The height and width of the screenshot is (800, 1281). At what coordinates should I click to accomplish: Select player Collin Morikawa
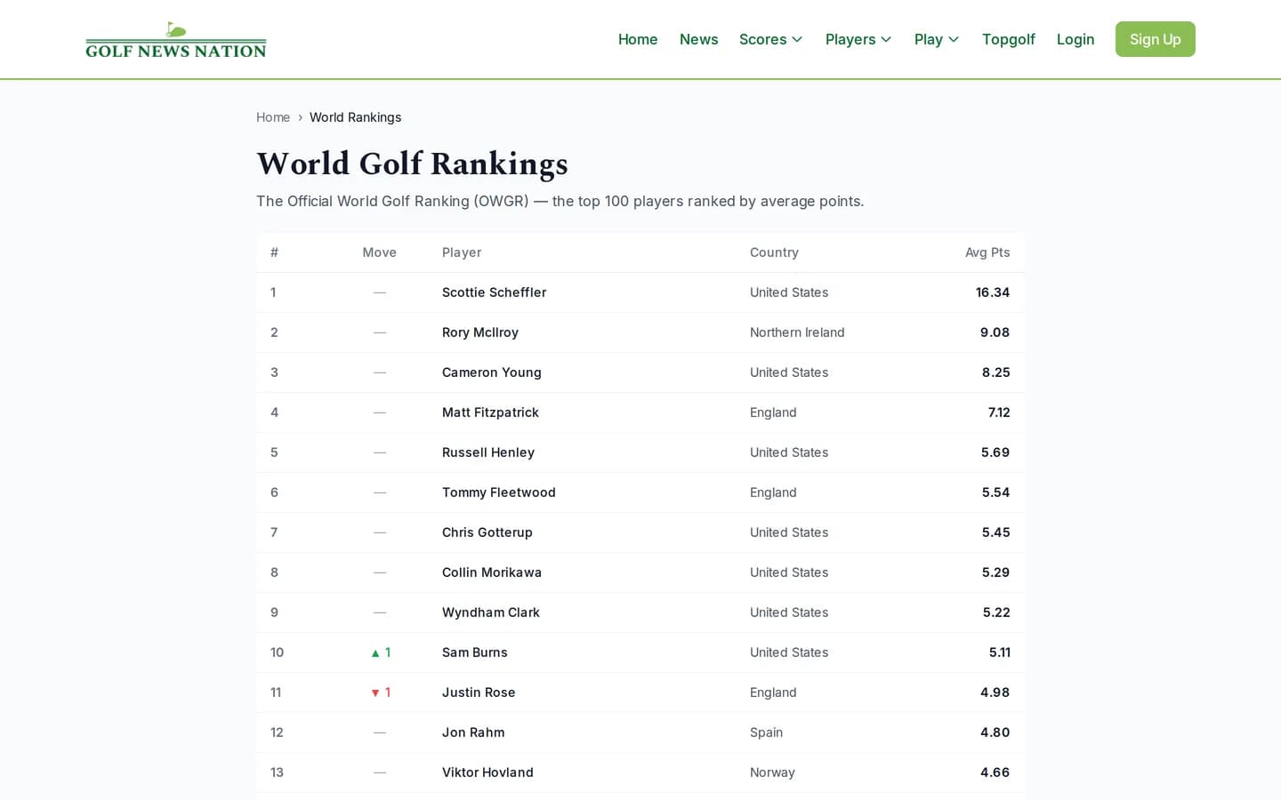[492, 572]
